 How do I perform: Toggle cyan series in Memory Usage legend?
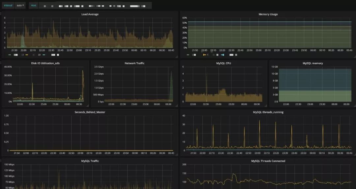pyautogui.click(x=222, y=55)
